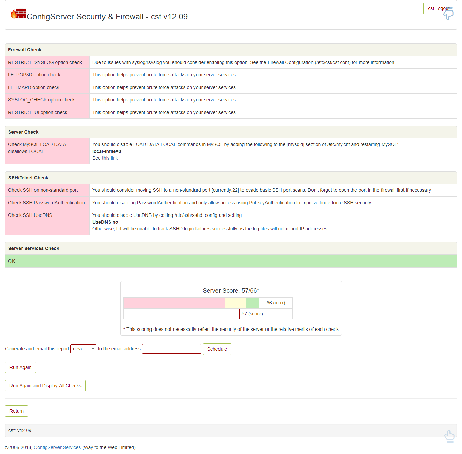Select the SYSLOG_CHECK option check cell
This screenshot has width=462, height=454.
[x=47, y=100]
